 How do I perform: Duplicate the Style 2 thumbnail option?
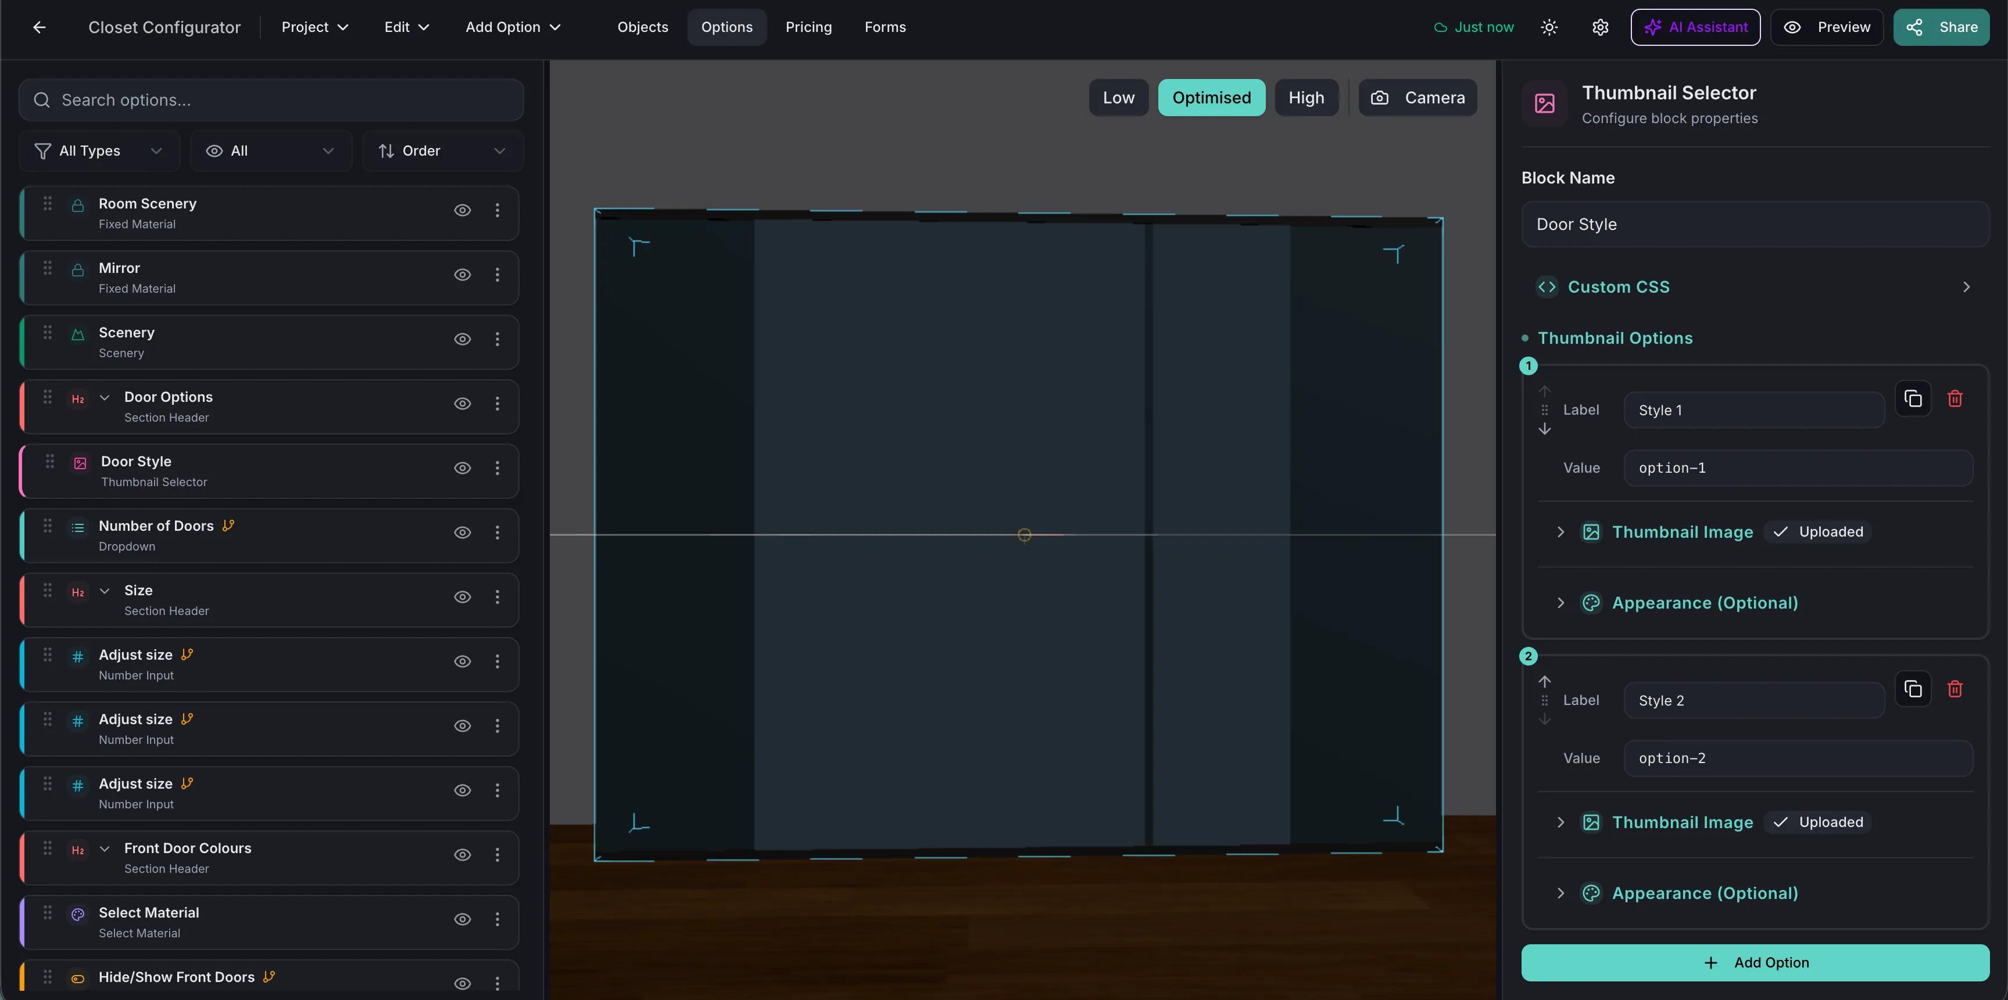[x=1913, y=689]
